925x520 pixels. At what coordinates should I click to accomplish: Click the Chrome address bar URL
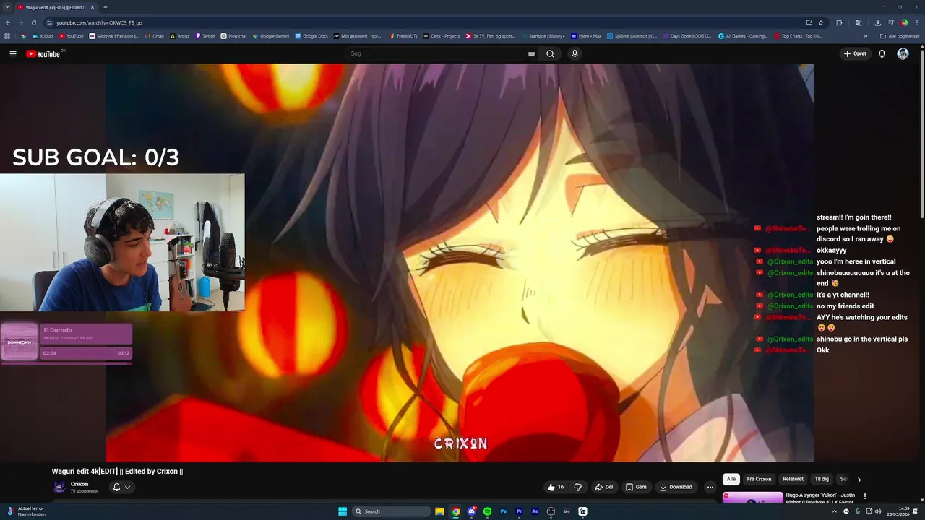99,22
